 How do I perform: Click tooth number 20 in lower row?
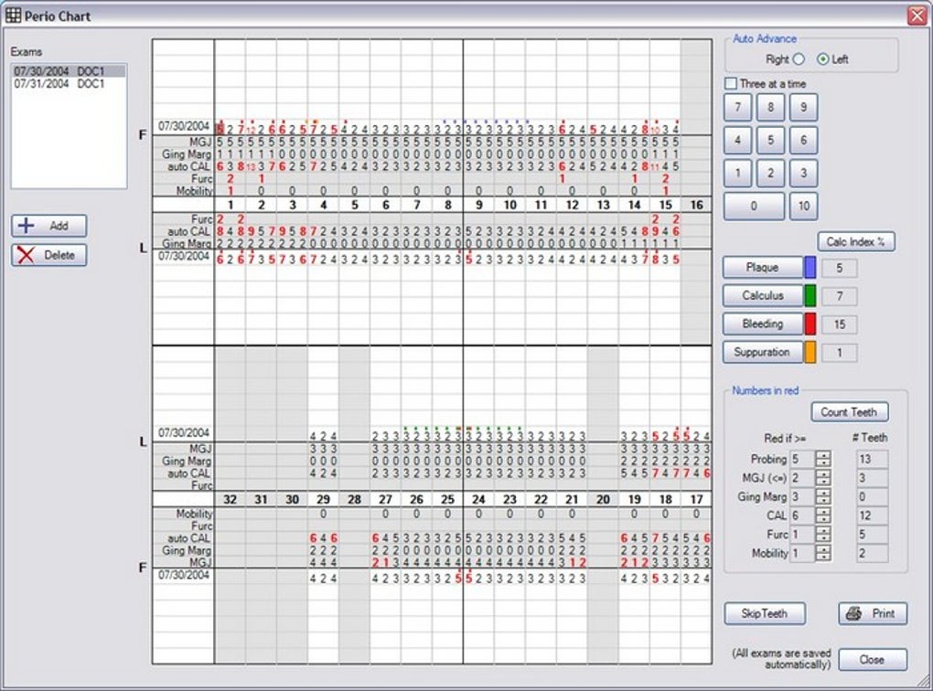[603, 500]
